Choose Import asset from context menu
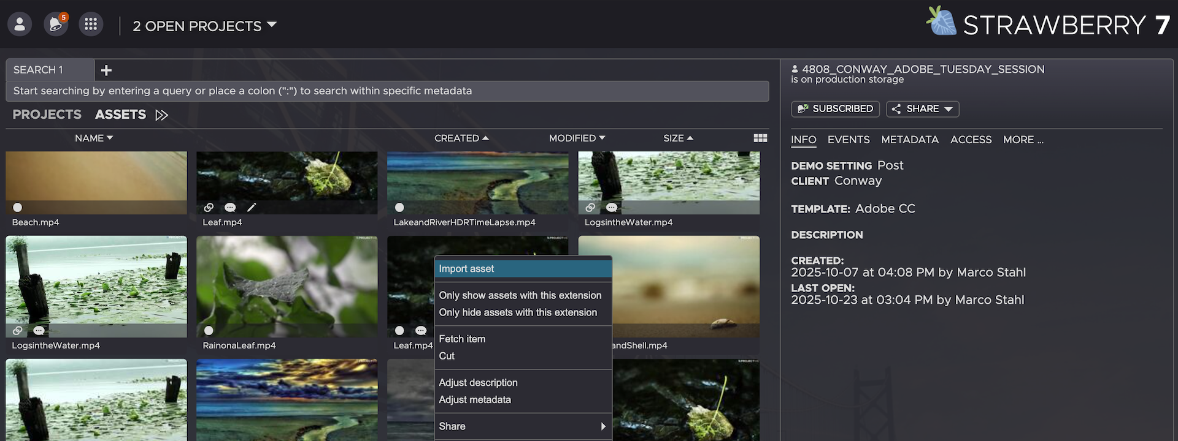The width and height of the screenshot is (1178, 441). pyautogui.click(x=523, y=269)
